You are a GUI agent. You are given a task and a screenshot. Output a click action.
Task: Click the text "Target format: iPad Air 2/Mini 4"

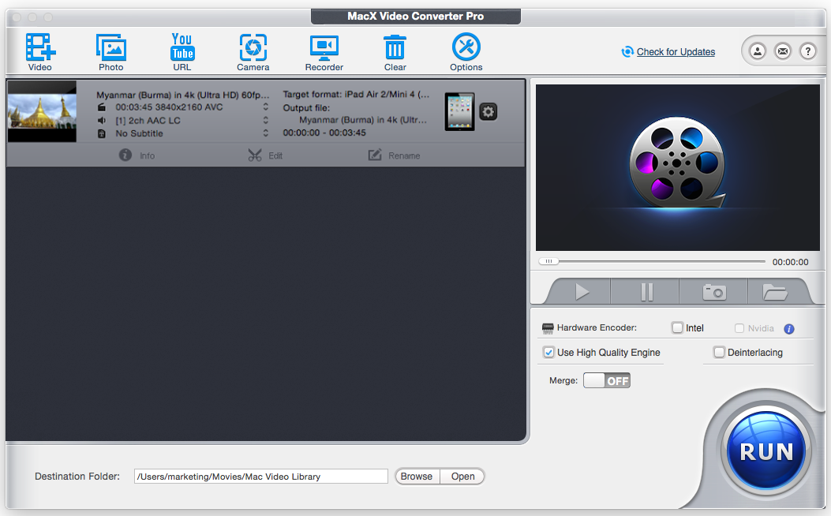356,95
